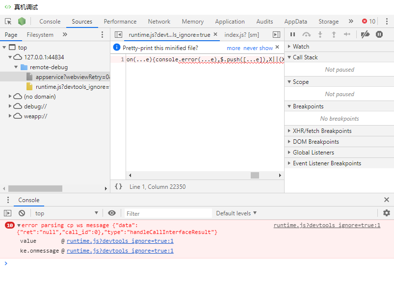The height and width of the screenshot is (284, 394).
Task: Create live expression with eye icon
Action: [112, 213]
